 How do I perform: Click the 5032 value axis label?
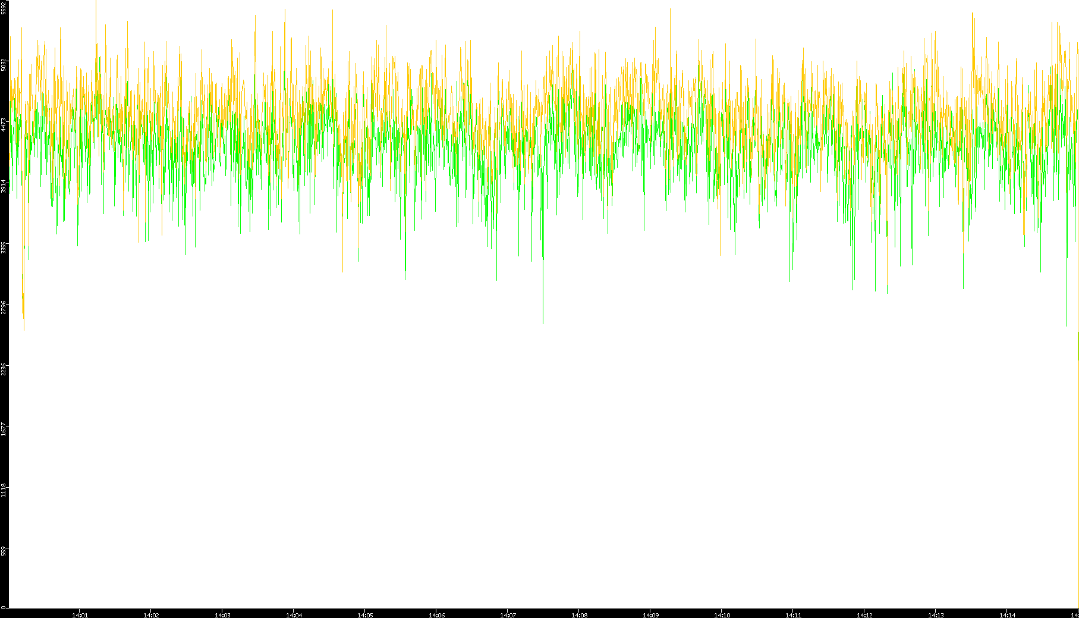(4, 64)
